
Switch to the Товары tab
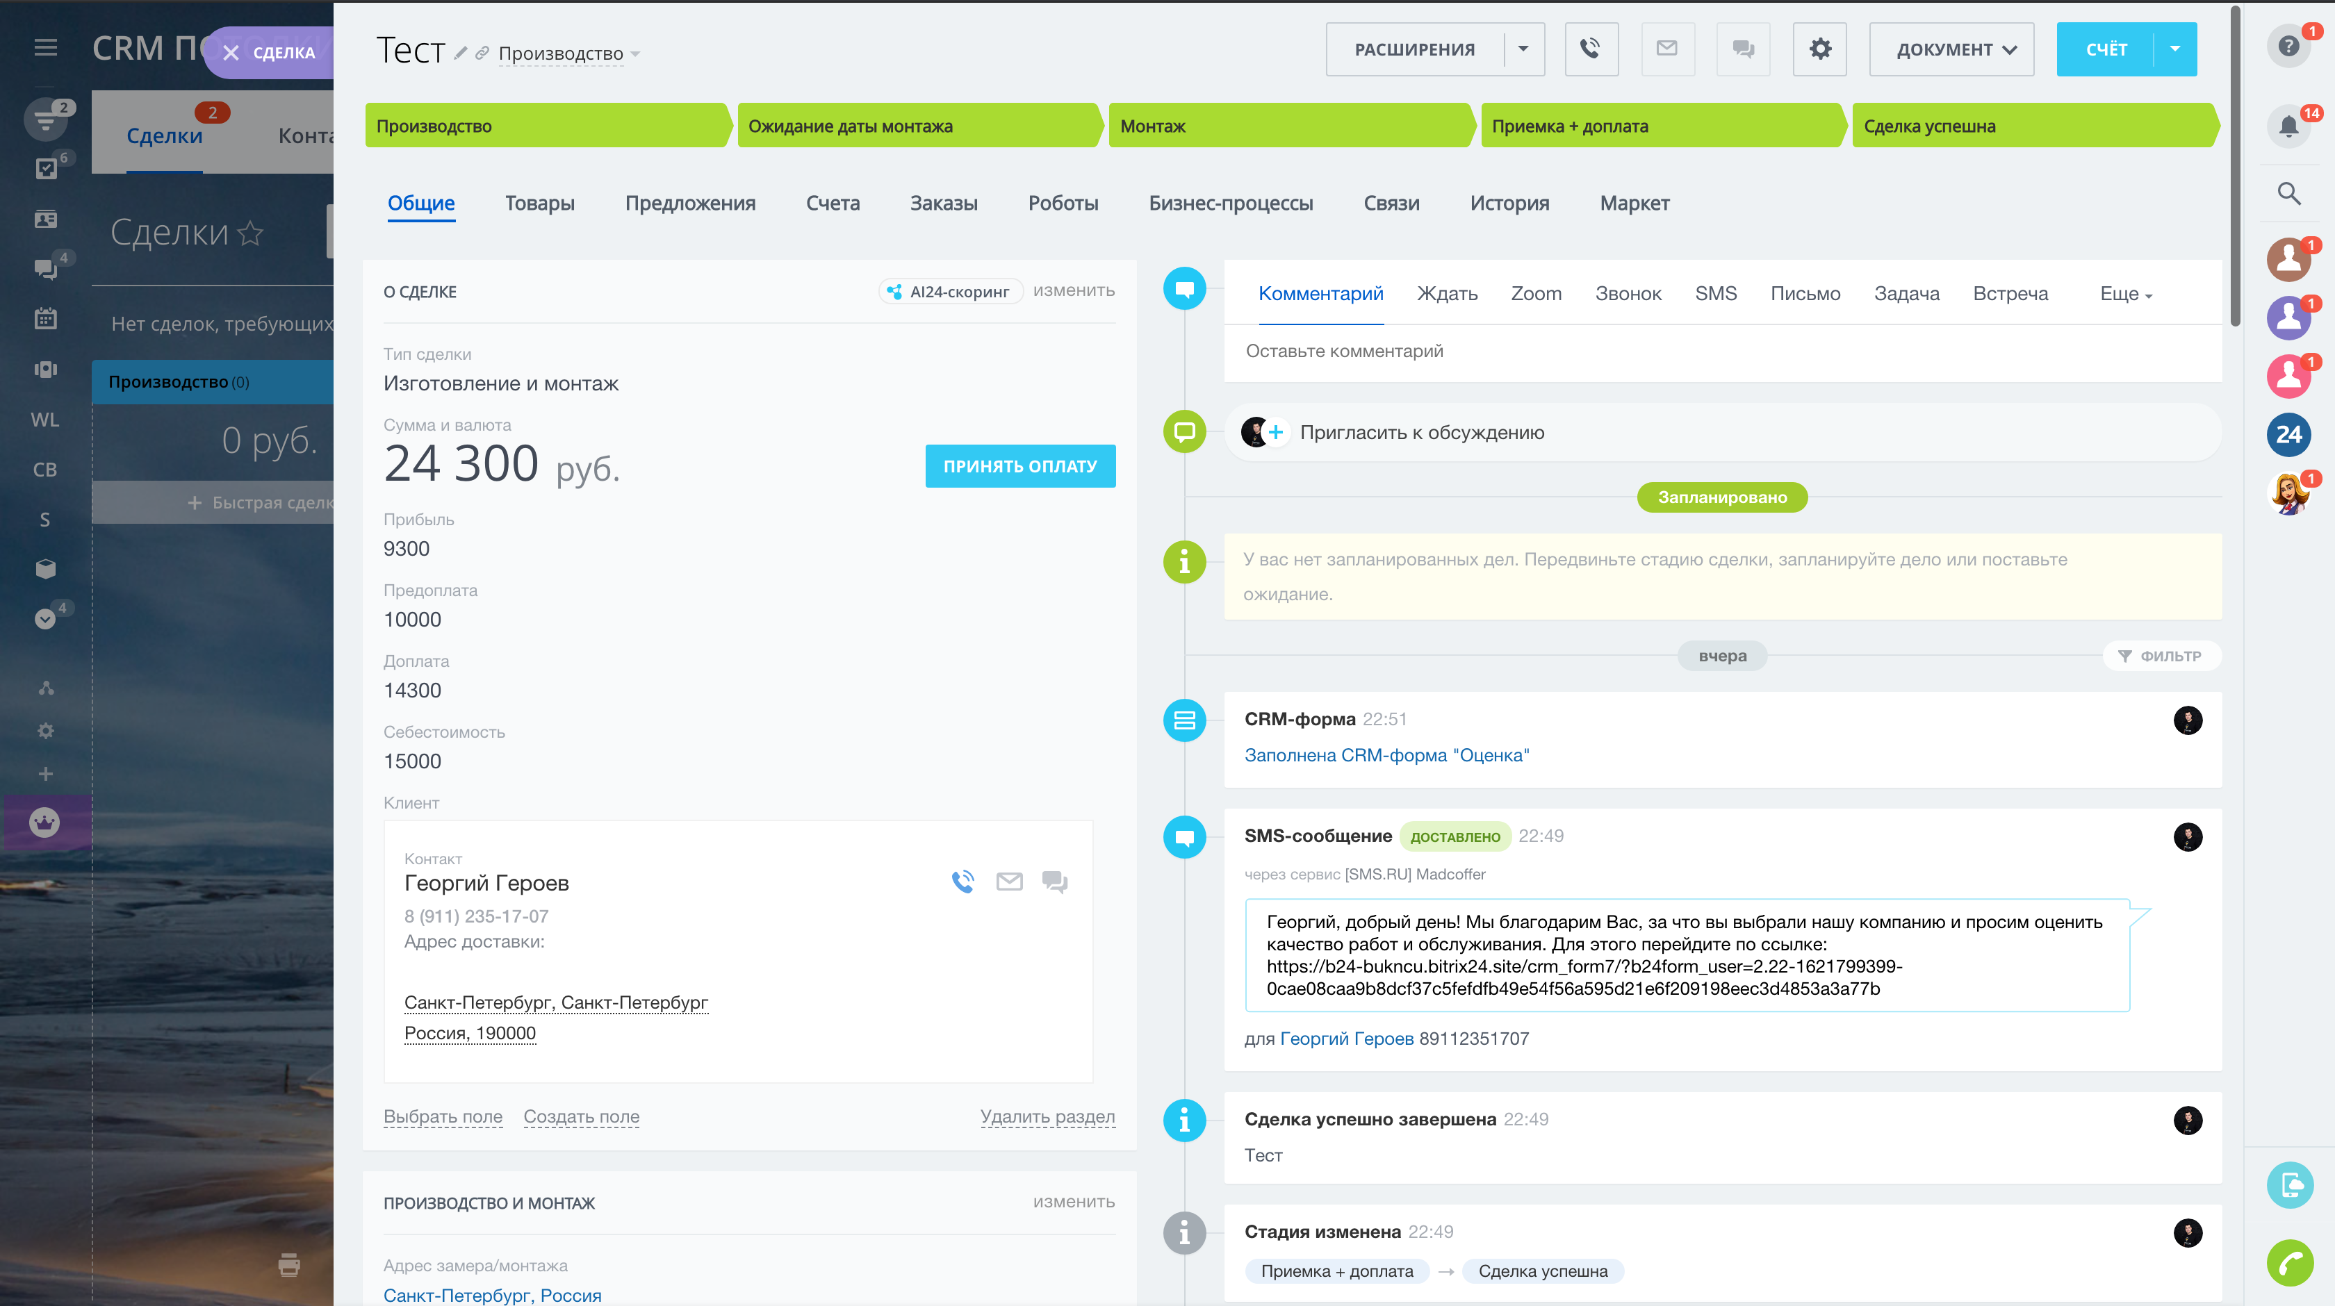pyautogui.click(x=539, y=203)
